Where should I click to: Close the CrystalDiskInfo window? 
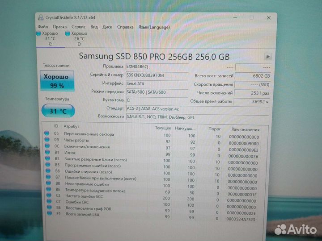point(268,18)
